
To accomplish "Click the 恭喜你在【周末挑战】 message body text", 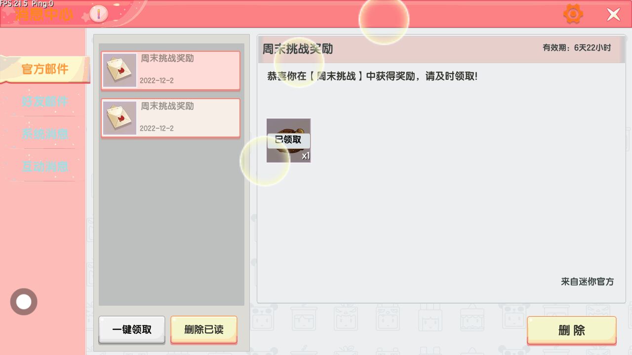I will tap(372, 76).
